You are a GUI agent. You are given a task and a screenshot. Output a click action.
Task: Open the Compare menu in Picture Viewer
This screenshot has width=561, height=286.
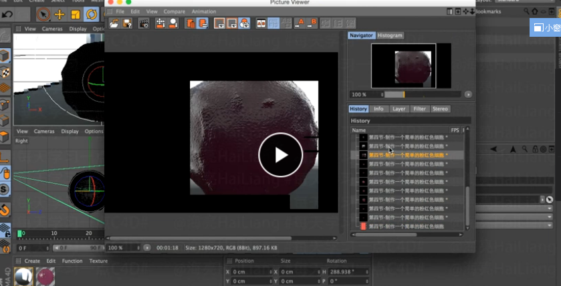175,11
